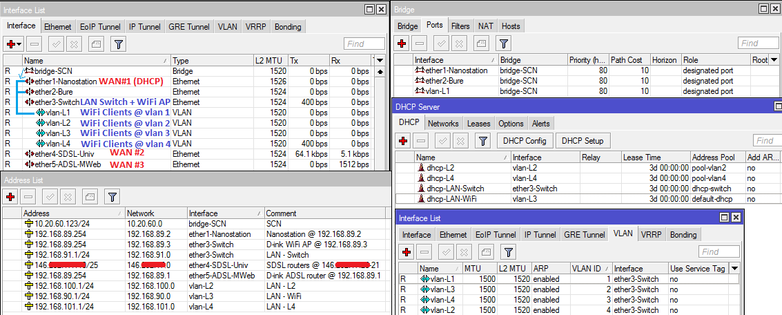782x315 pixels.
Task: Select the ether2-Bure port in Bridge Ports
Action: click(x=586, y=81)
